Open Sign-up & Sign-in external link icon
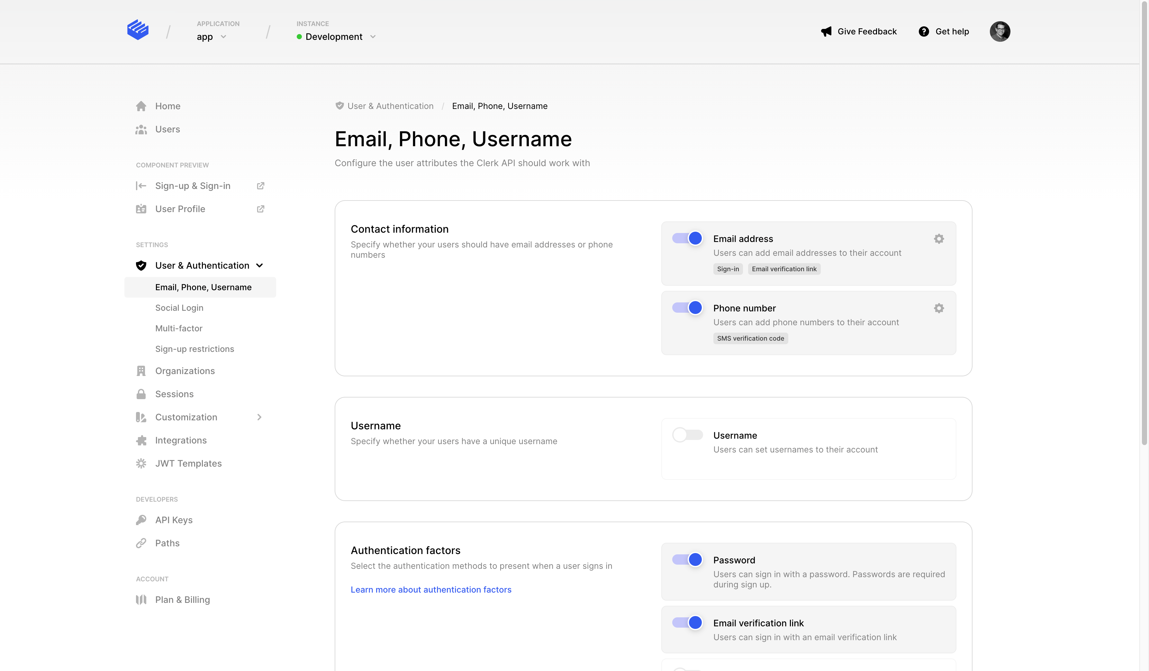Image resolution: width=1149 pixels, height=671 pixels. tap(260, 186)
